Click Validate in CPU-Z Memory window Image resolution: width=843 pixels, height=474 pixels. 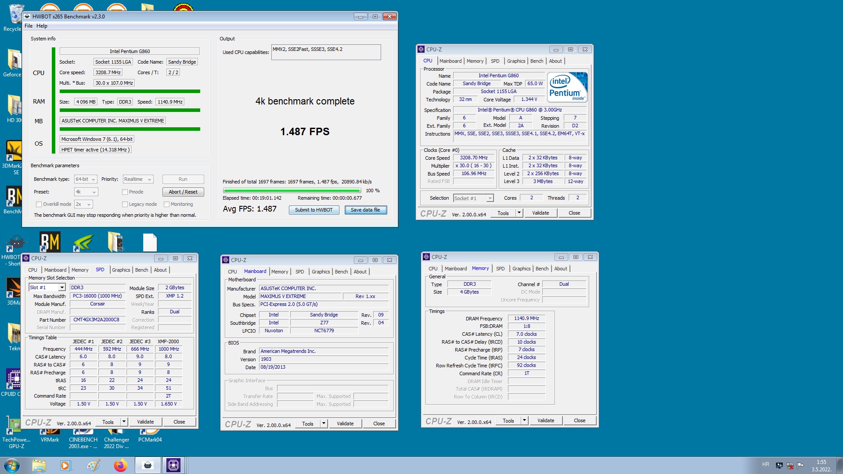coord(546,420)
